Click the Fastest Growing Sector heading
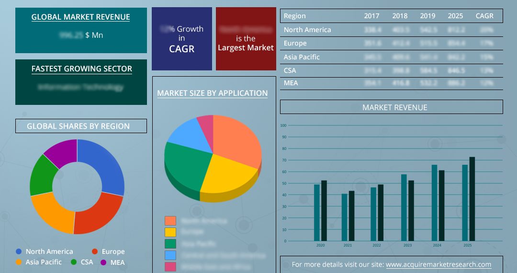The image size is (517, 273). point(81,69)
